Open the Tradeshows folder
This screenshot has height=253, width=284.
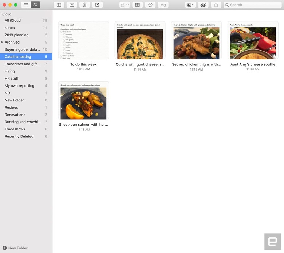pyautogui.click(x=26, y=129)
